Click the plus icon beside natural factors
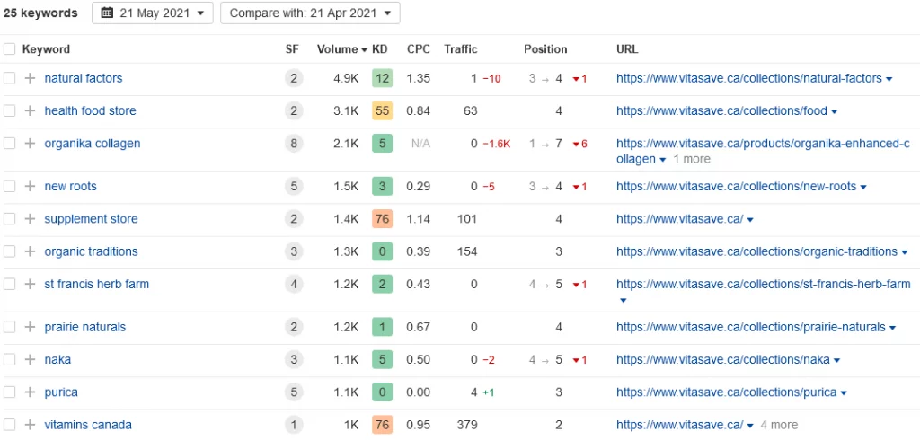Image resolution: width=920 pixels, height=440 pixels. click(30, 78)
